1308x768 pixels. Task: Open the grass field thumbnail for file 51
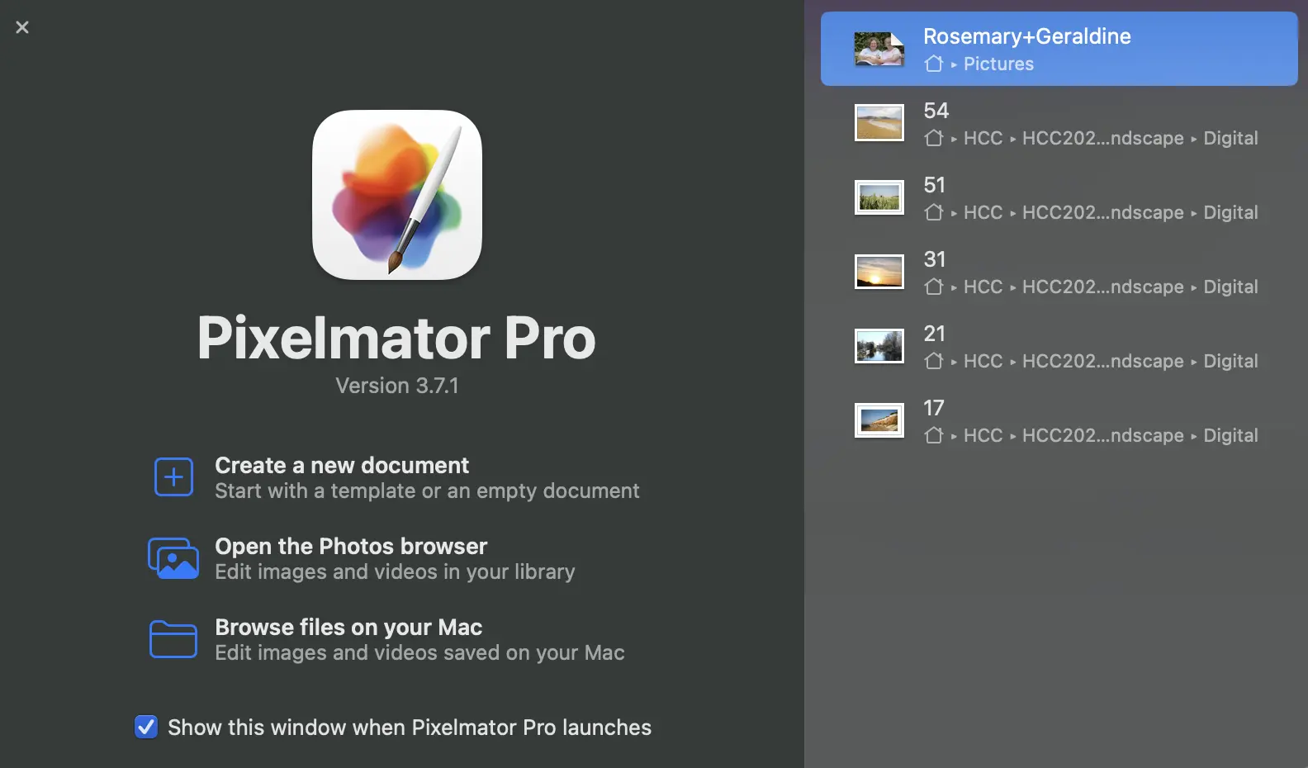(x=879, y=197)
